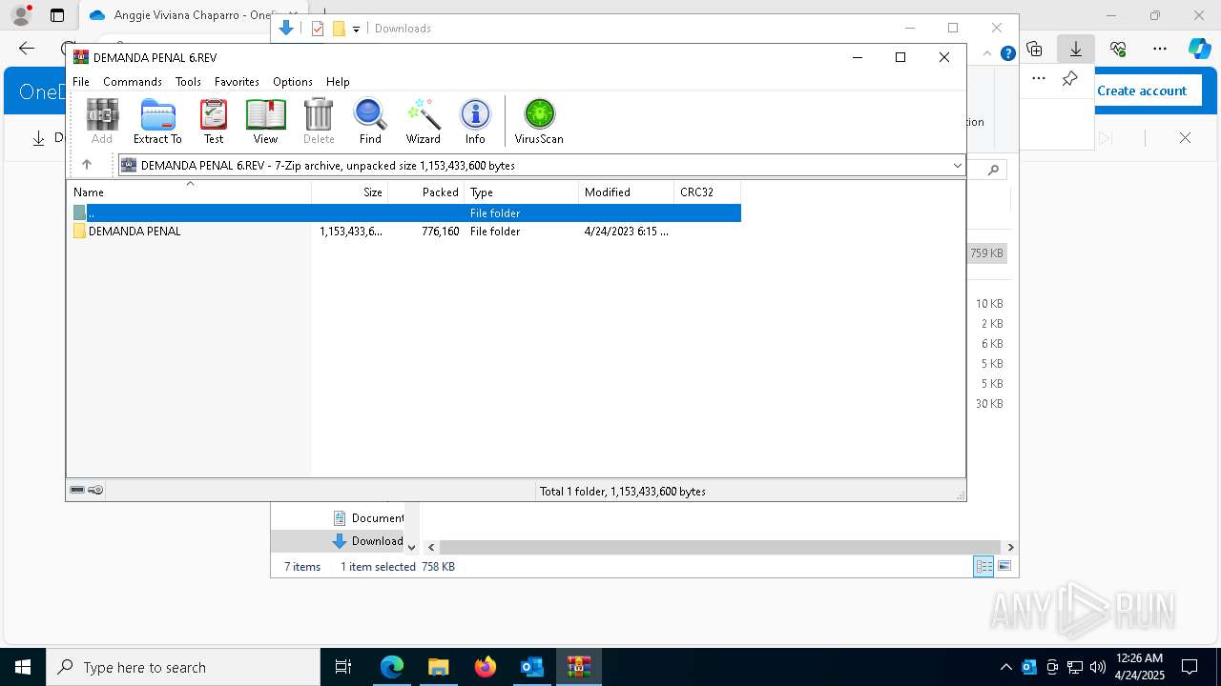Click the Add toolbar icon
The width and height of the screenshot is (1221, 686).
point(102,121)
